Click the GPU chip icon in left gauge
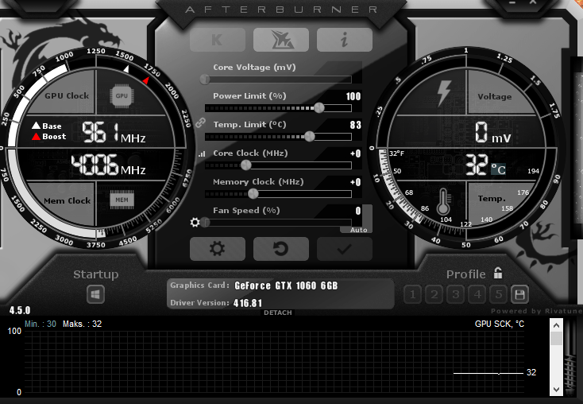 (x=122, y=96)
